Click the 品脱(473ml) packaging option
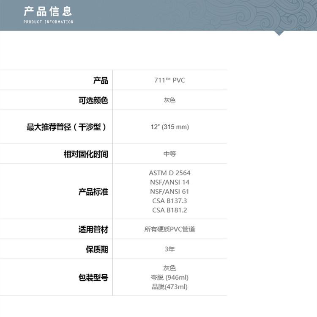Viewport: 317px width, 317px height. tap(169, 287)
